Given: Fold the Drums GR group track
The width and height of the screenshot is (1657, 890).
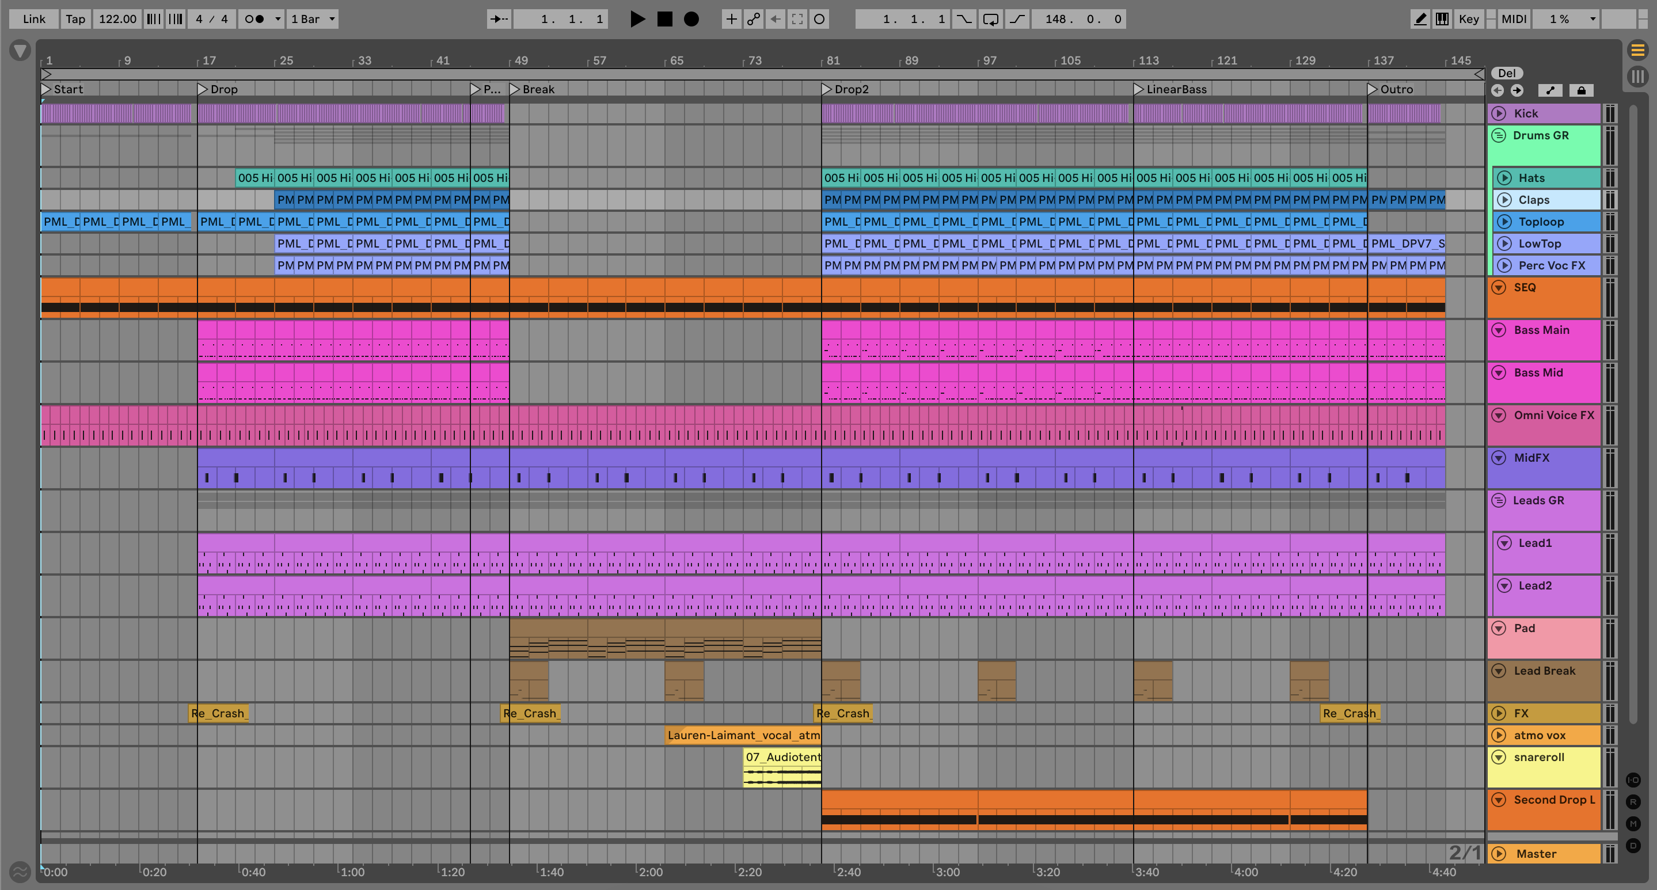Looking at the screenshot, I should point(1499,136).
